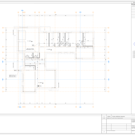Select the lower blue section marker on the right edge
The image size is (135, 135).
click(109, 80)
